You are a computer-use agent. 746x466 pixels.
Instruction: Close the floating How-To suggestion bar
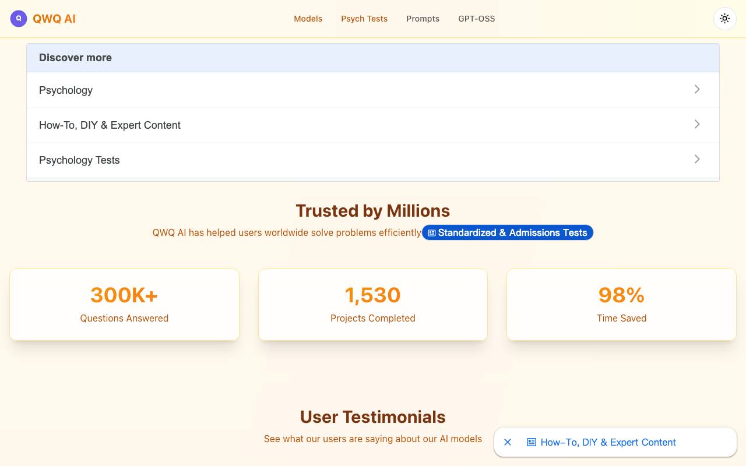[508, 442]
